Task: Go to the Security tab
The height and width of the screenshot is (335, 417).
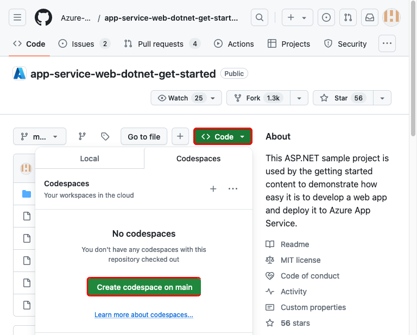Action: [x=345, y=44]
